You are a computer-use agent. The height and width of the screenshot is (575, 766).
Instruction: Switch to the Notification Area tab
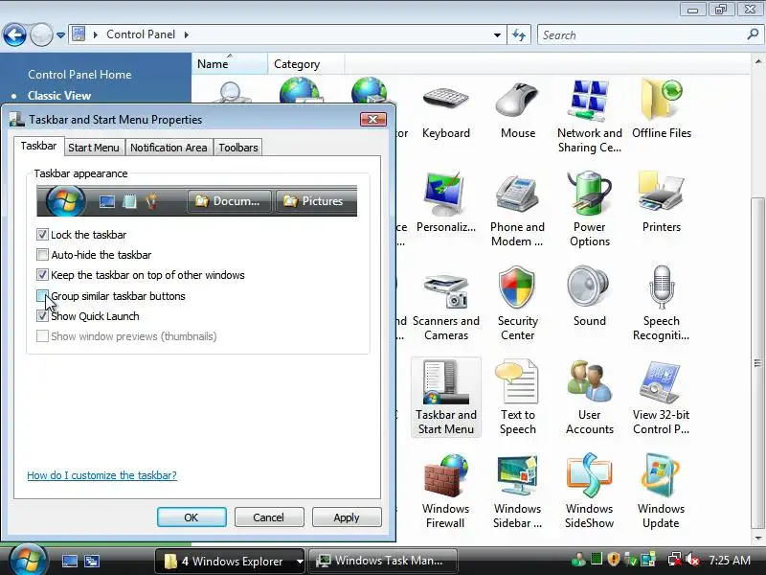coord(169,148)
